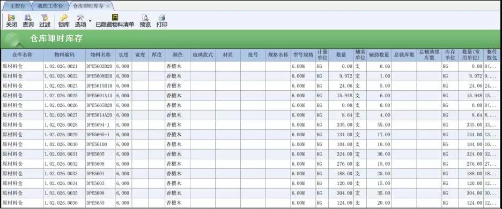Select material name DPE5698

[x=100, y=193]
